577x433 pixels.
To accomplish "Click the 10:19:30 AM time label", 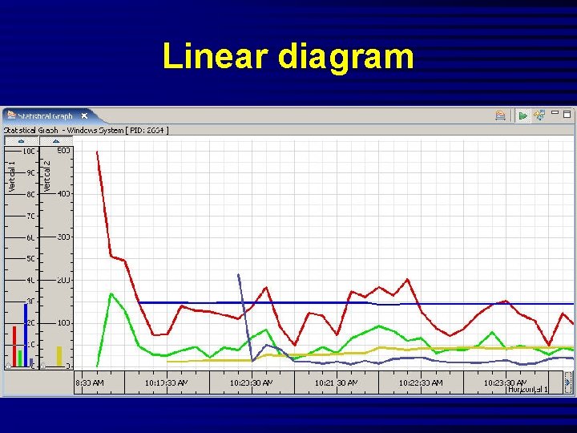I will pos(167,383).
